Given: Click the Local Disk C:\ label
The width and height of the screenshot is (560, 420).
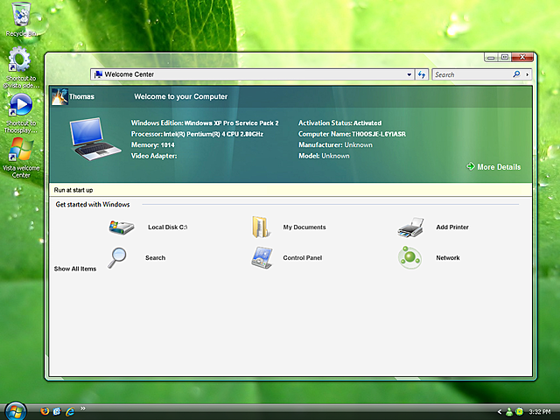Looking at the screenshot, I should (x=167, y=227).
